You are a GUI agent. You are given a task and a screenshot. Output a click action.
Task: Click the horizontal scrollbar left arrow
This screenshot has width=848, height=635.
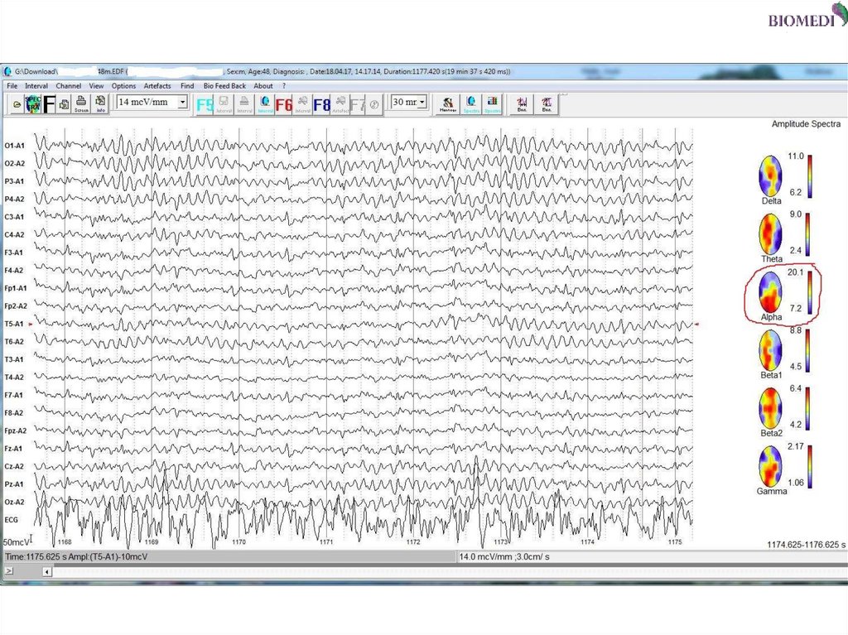pyautogui.click(x=46, y=571)
